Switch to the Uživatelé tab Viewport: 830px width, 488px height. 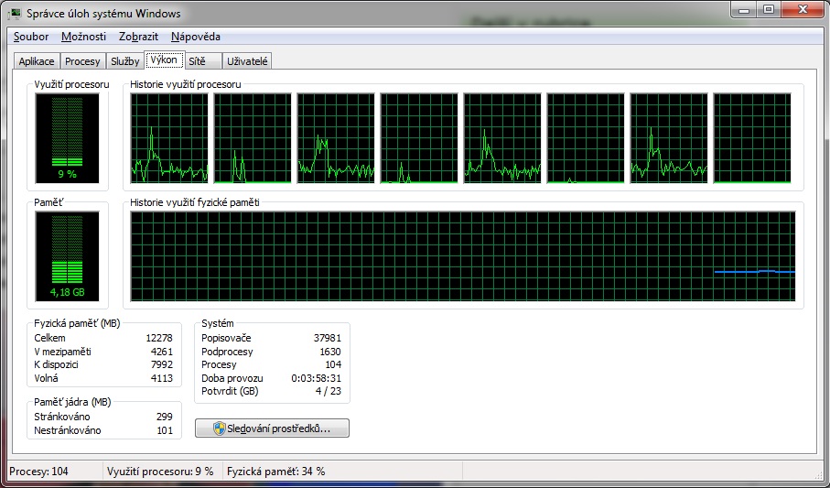[x=247, y=61]
